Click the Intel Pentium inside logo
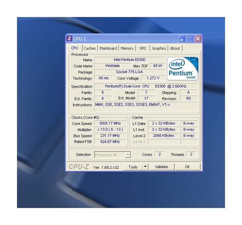Screen dimensions: 242x225 point(183,69)
